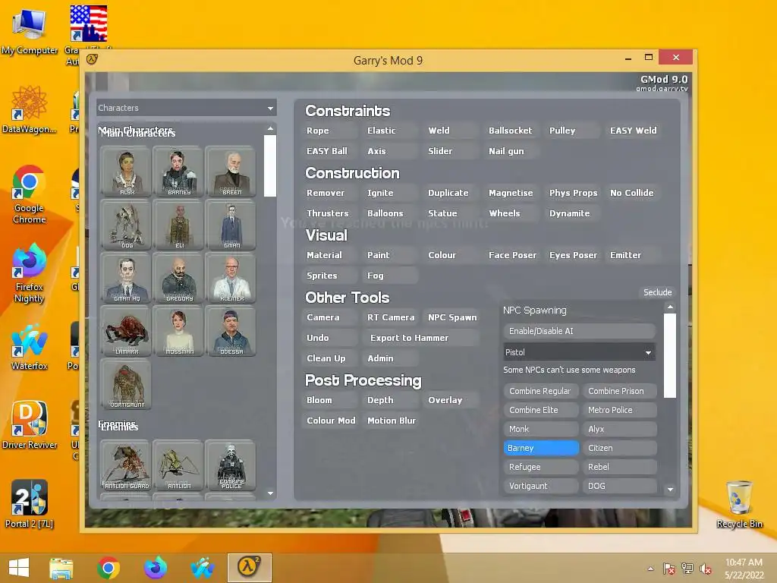Spawn the Metro Police NPC
This screenshot has height=583, width=777.
tap(619, 410)
